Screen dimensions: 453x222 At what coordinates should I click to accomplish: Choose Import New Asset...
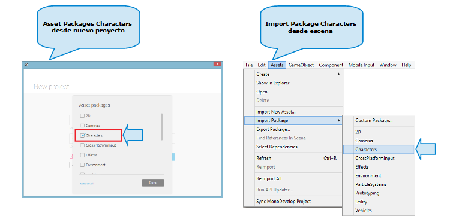(x=294, y=112)
